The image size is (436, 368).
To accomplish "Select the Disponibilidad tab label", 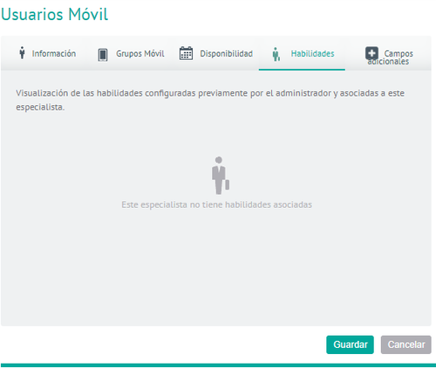I will pos(226,54).
